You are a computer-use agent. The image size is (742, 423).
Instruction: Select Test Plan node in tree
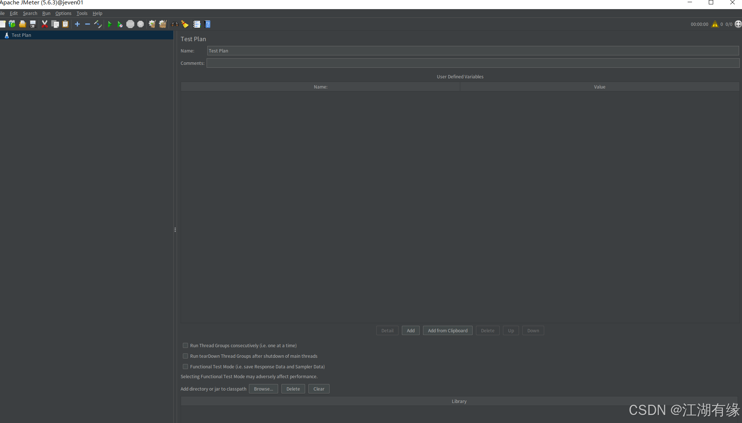pos(21,35)
